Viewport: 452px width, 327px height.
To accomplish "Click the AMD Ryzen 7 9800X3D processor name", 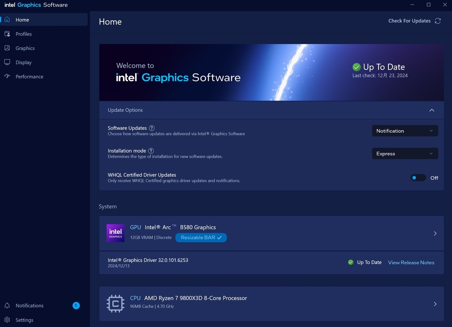I will 195,298.
